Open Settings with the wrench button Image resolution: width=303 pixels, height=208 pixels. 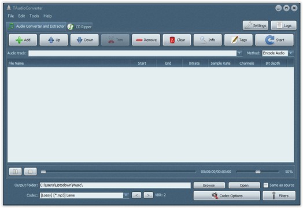(x=256, y=25)
